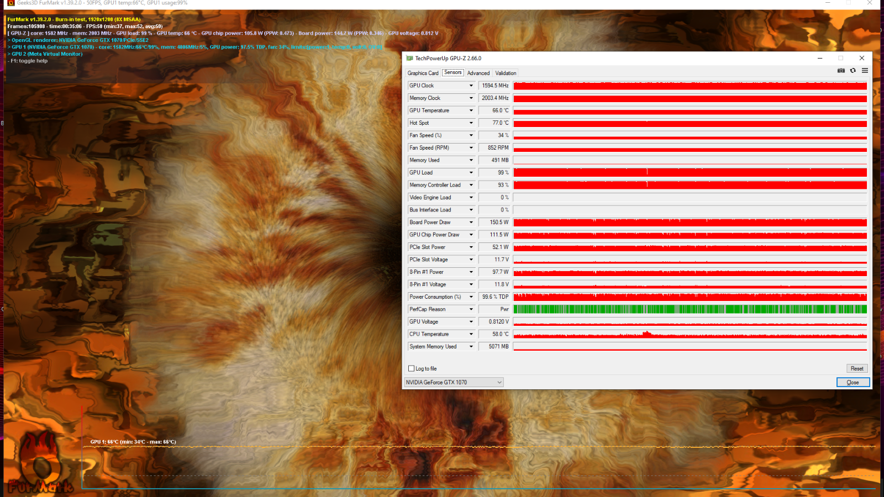Open the NVIDIA GeForce GTX 1070 device dropdown

pyautogui.click(x=454, y=382)
